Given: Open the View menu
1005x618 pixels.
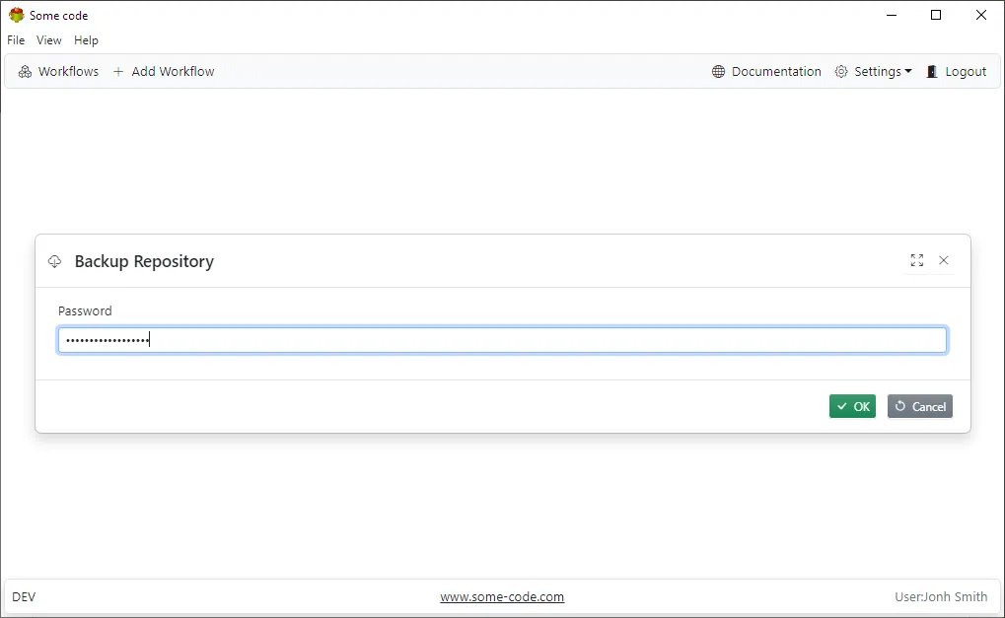Looking at the screenshot, I should [x=49, y=40].
